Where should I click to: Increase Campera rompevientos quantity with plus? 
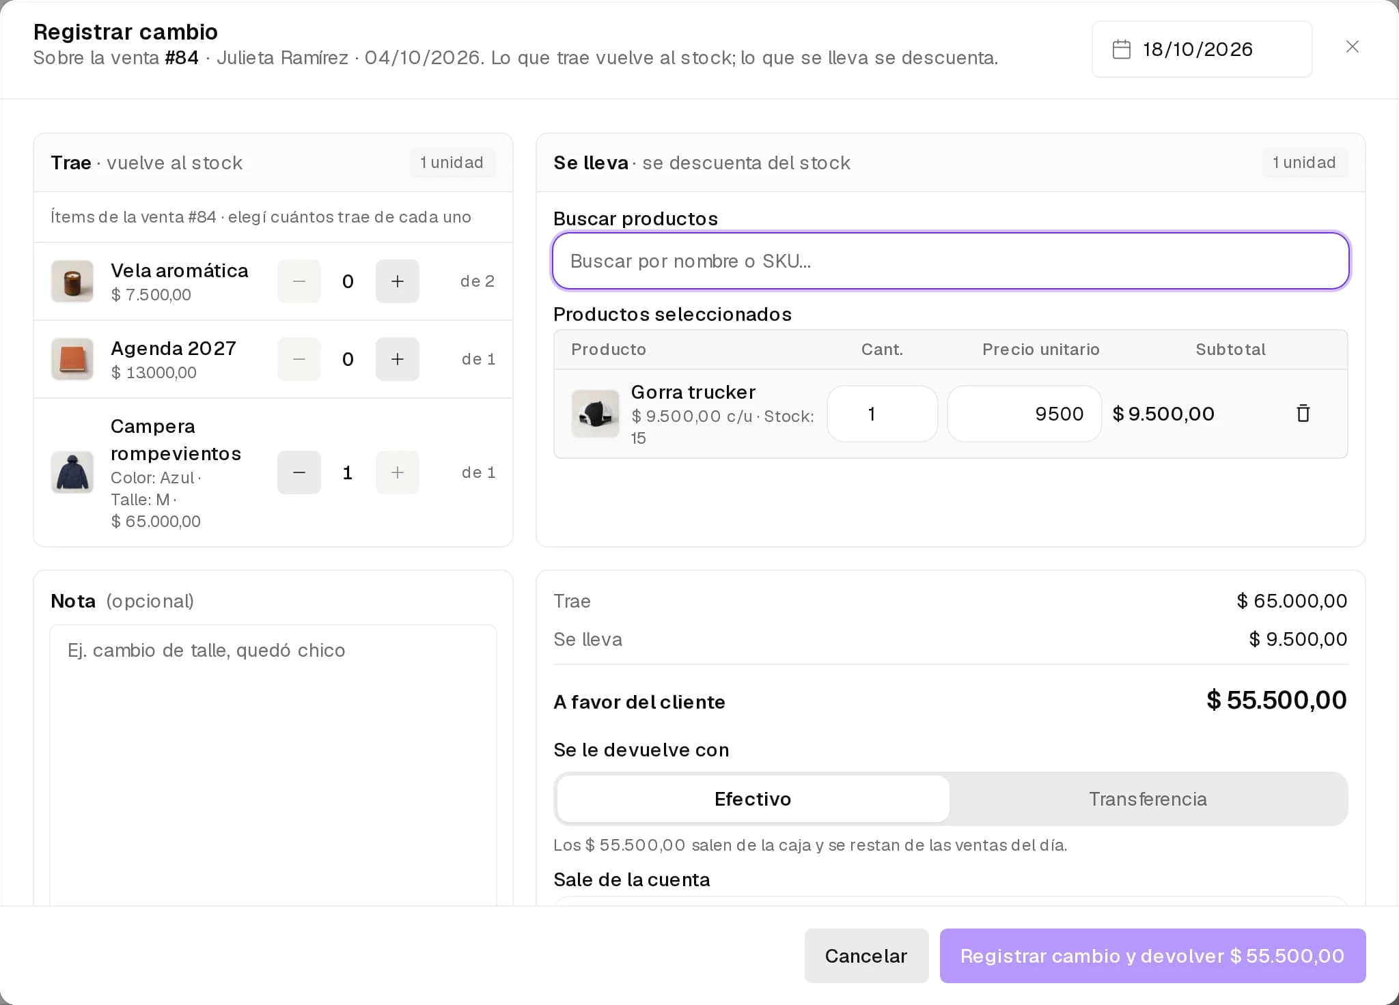point(398,472)
